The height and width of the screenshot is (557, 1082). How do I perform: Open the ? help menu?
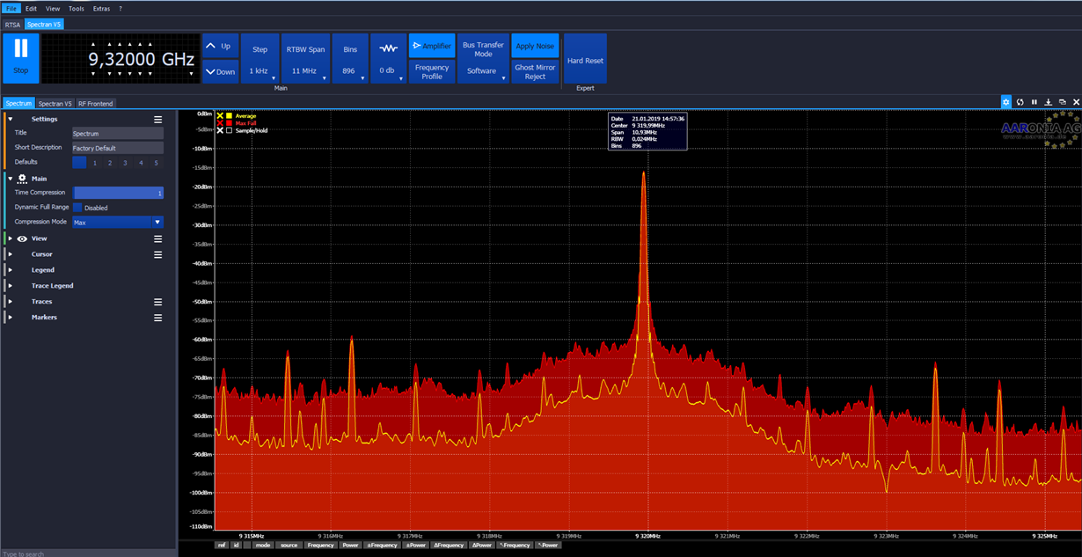121,8
